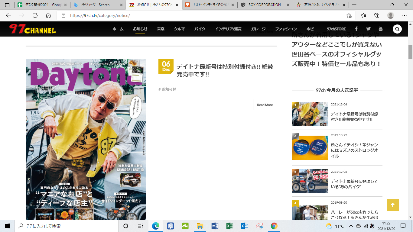The image size is (413, 232).
Task: Visit the 97ch Facebook page icon
Action: tap(356, 29)
